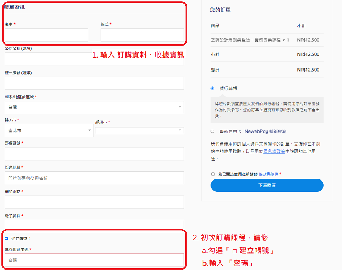Toggle the 建立帳號 create account checkbox
The width and height of the screenshot is (342, 270).
[6, 238]
